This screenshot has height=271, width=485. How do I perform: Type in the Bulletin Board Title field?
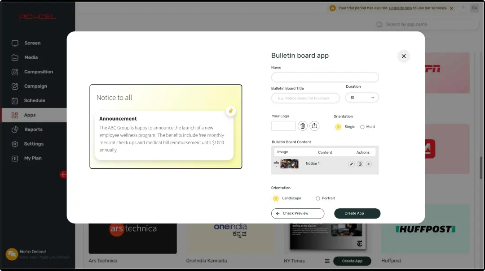pos(305,98)
